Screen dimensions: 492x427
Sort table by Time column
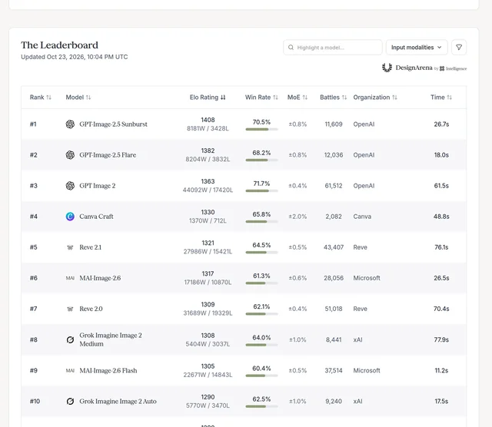[x=441, y=98]
